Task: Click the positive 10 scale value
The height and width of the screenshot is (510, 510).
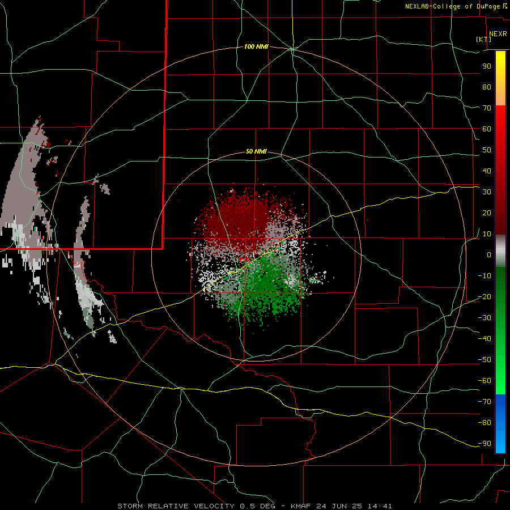Action: pos(487,234)
